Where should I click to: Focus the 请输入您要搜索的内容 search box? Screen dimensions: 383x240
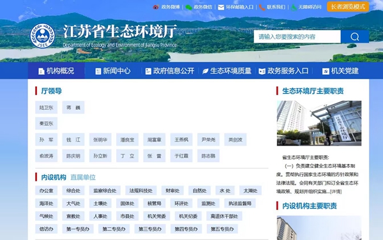click(x=297, y=36)
